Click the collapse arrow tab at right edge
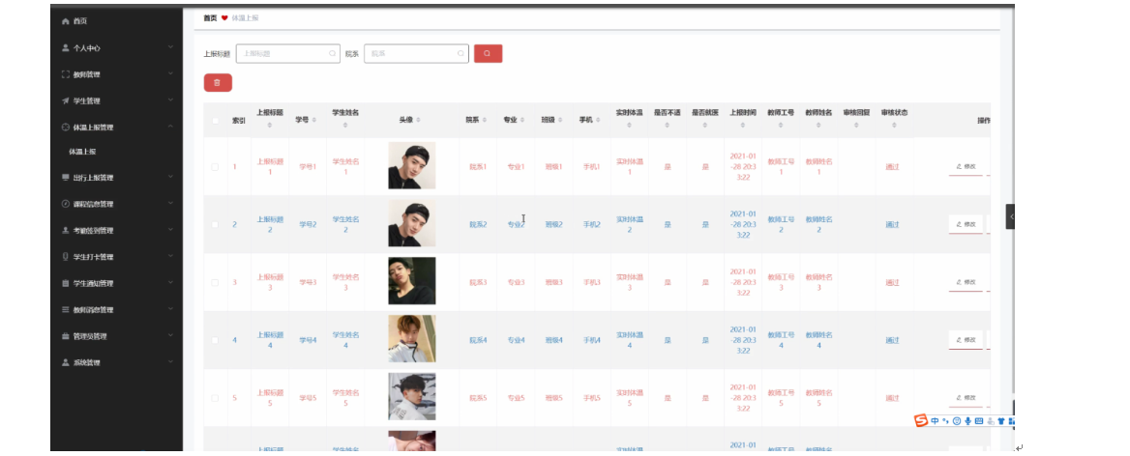Screen dimensions: 1130x456 click(1010, 216)
